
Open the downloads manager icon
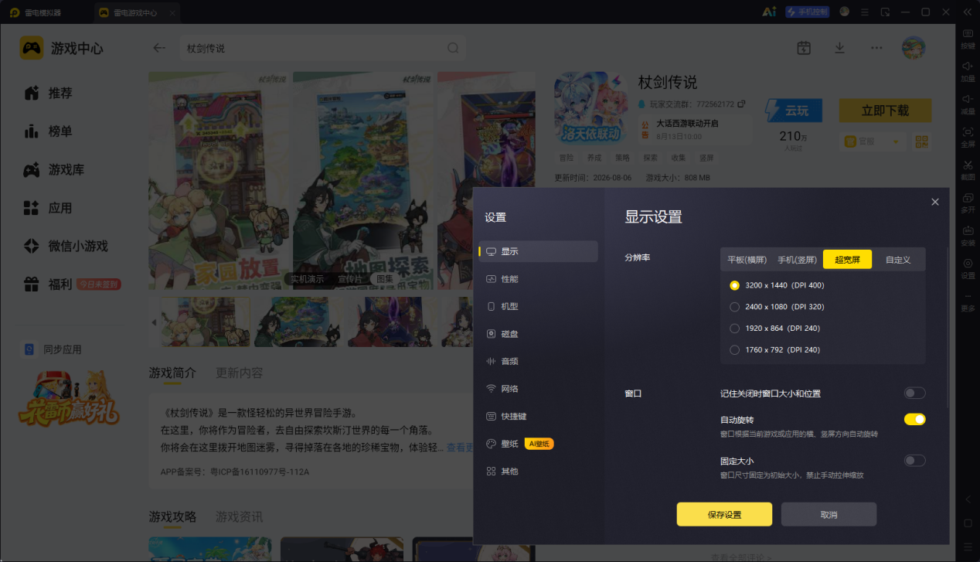pos(839,48)
